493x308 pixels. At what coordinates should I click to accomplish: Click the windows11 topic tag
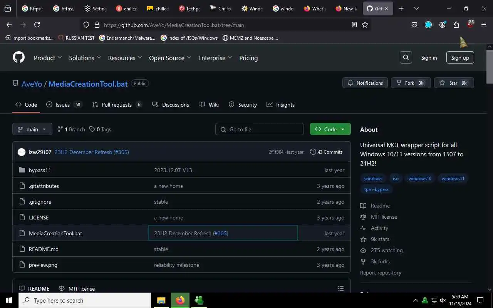pos(453,178)
